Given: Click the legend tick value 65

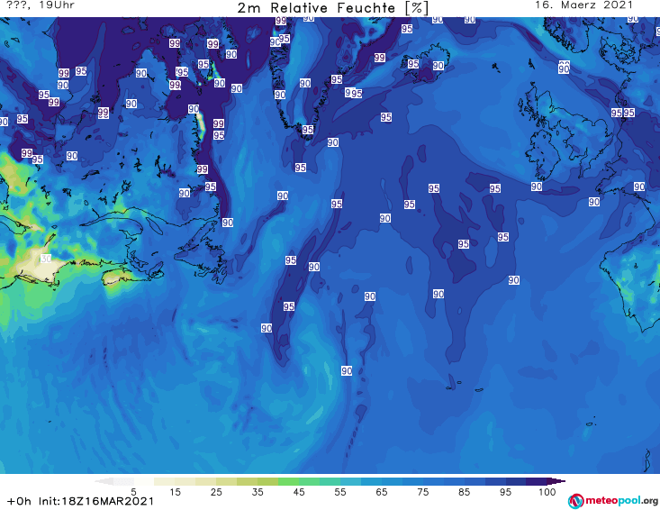Looking at the screenshot, I should tap(382, 492).
